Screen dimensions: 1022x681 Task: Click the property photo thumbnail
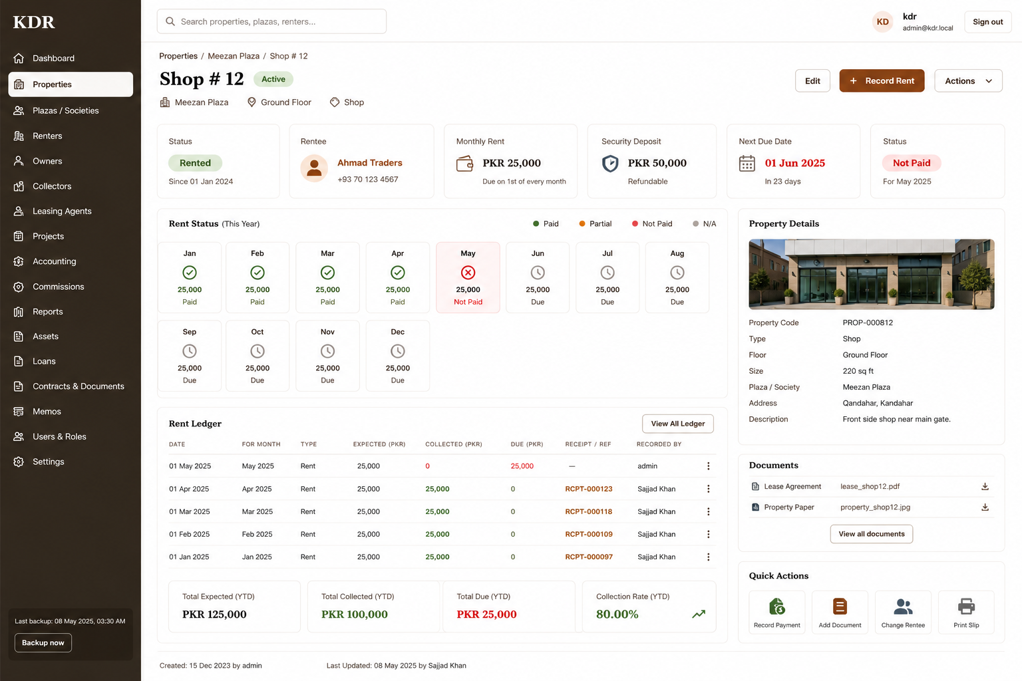tap(872, 274)
